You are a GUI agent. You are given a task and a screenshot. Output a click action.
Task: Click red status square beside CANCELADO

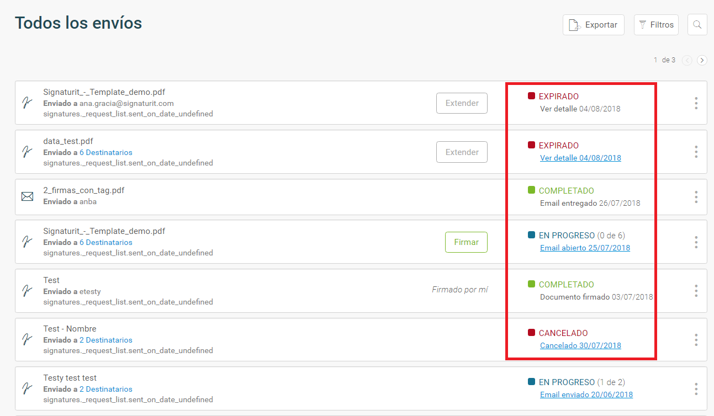pyautogui.click(x=531, y=333)
